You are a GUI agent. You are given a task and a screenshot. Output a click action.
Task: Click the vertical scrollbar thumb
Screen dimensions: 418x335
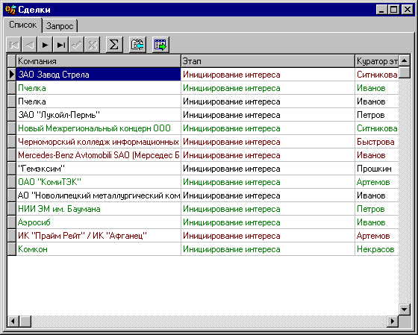[x=405, y=72]
